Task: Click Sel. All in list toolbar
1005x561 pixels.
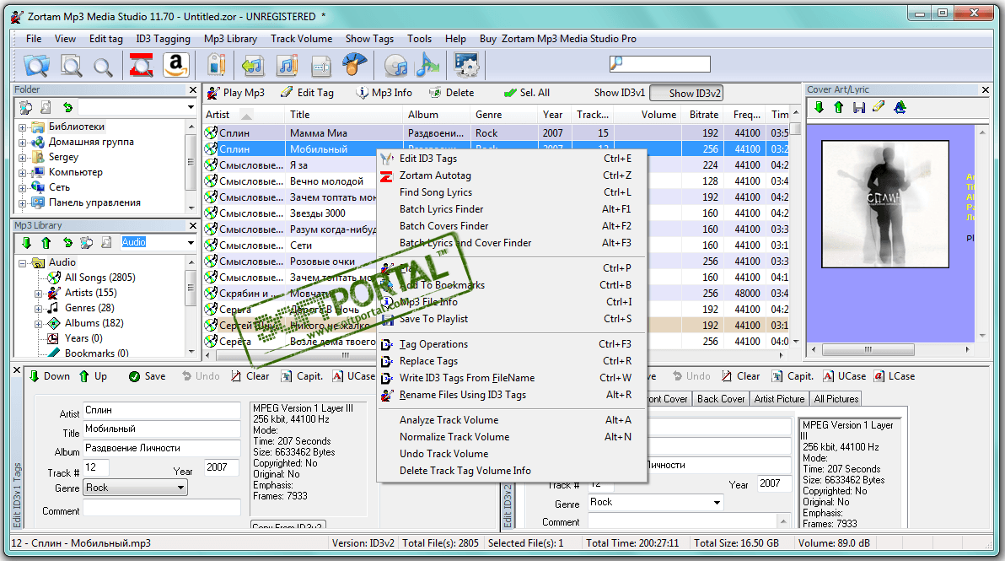Action: pyautogui.click(x=527, y=93)
